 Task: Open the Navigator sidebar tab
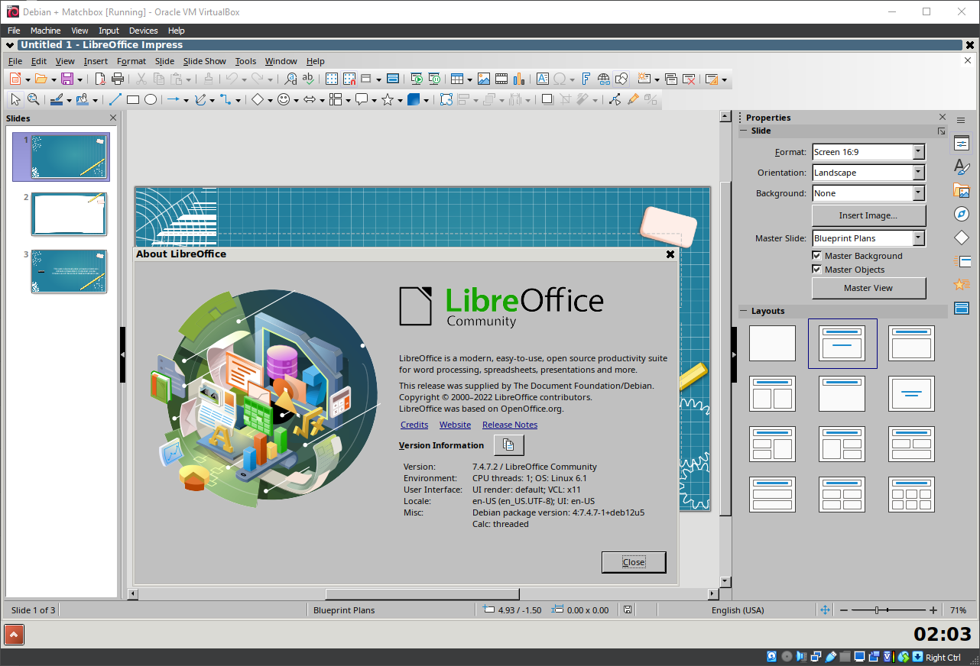point(962,214)
